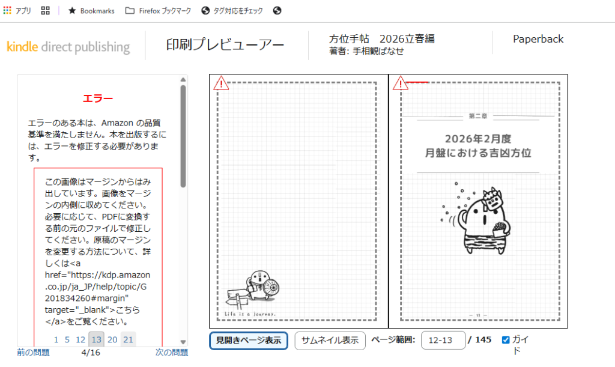Image resolution: width=615 pixels, height=367 pixels.
Task: Open the star Bookmarks folder
Action: [x=91, y=11]
